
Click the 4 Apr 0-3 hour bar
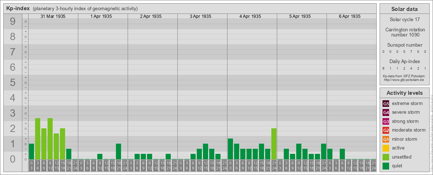pos(230,149)
